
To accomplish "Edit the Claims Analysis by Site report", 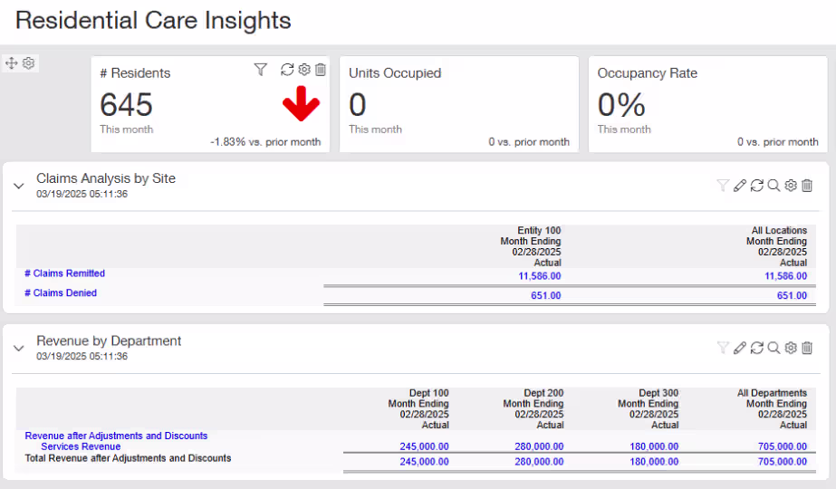I will [x=740, y=186].
